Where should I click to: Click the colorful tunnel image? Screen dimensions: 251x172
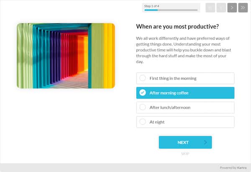[66, 56]
